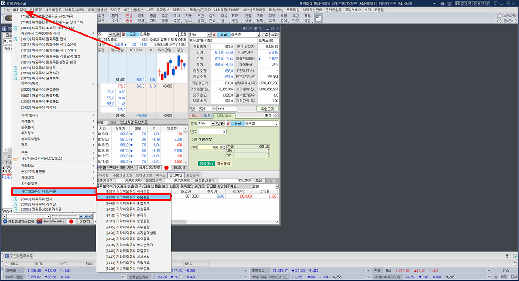Open the account number 5211-2523 dropdown
The width and height of the screenshot is (519, 281).
click(214, 109)
